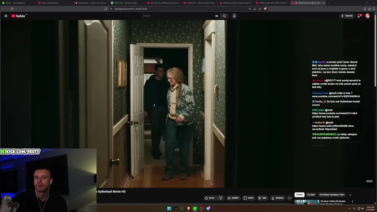Select the Všetko filter chip
Image resolution: width=377 pixels, height=212 pixels.
(x=300, y=195)
